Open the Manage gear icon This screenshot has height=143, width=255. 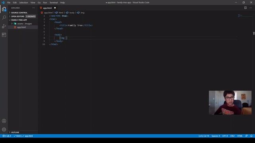click(x=4, y=129)
